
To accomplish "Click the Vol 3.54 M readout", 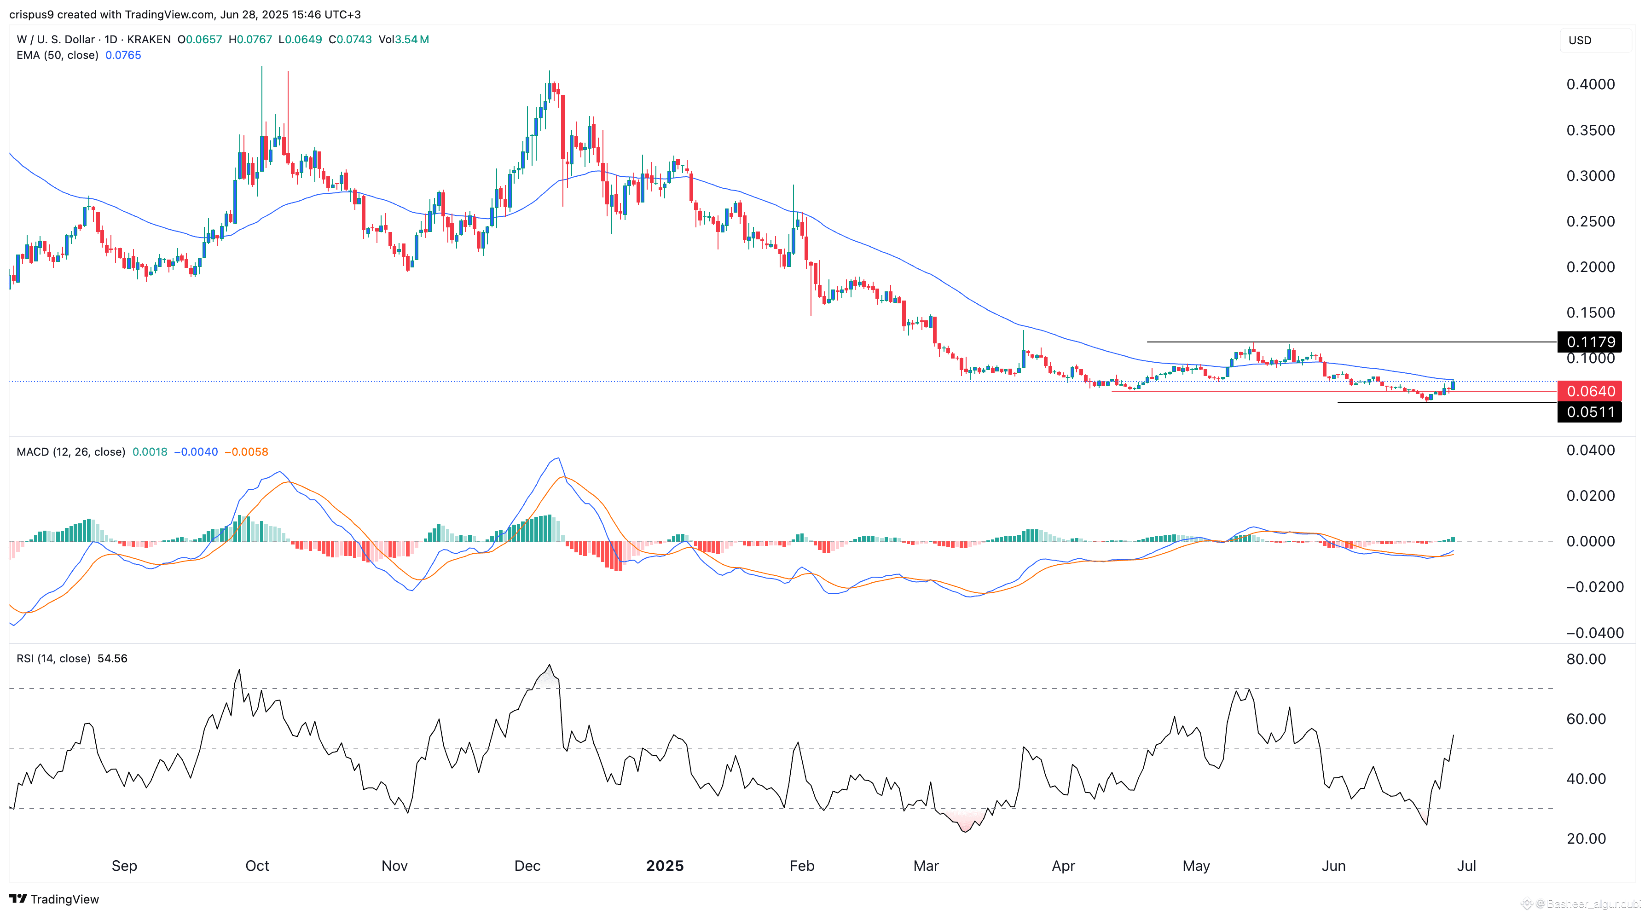I will point(404,40).
